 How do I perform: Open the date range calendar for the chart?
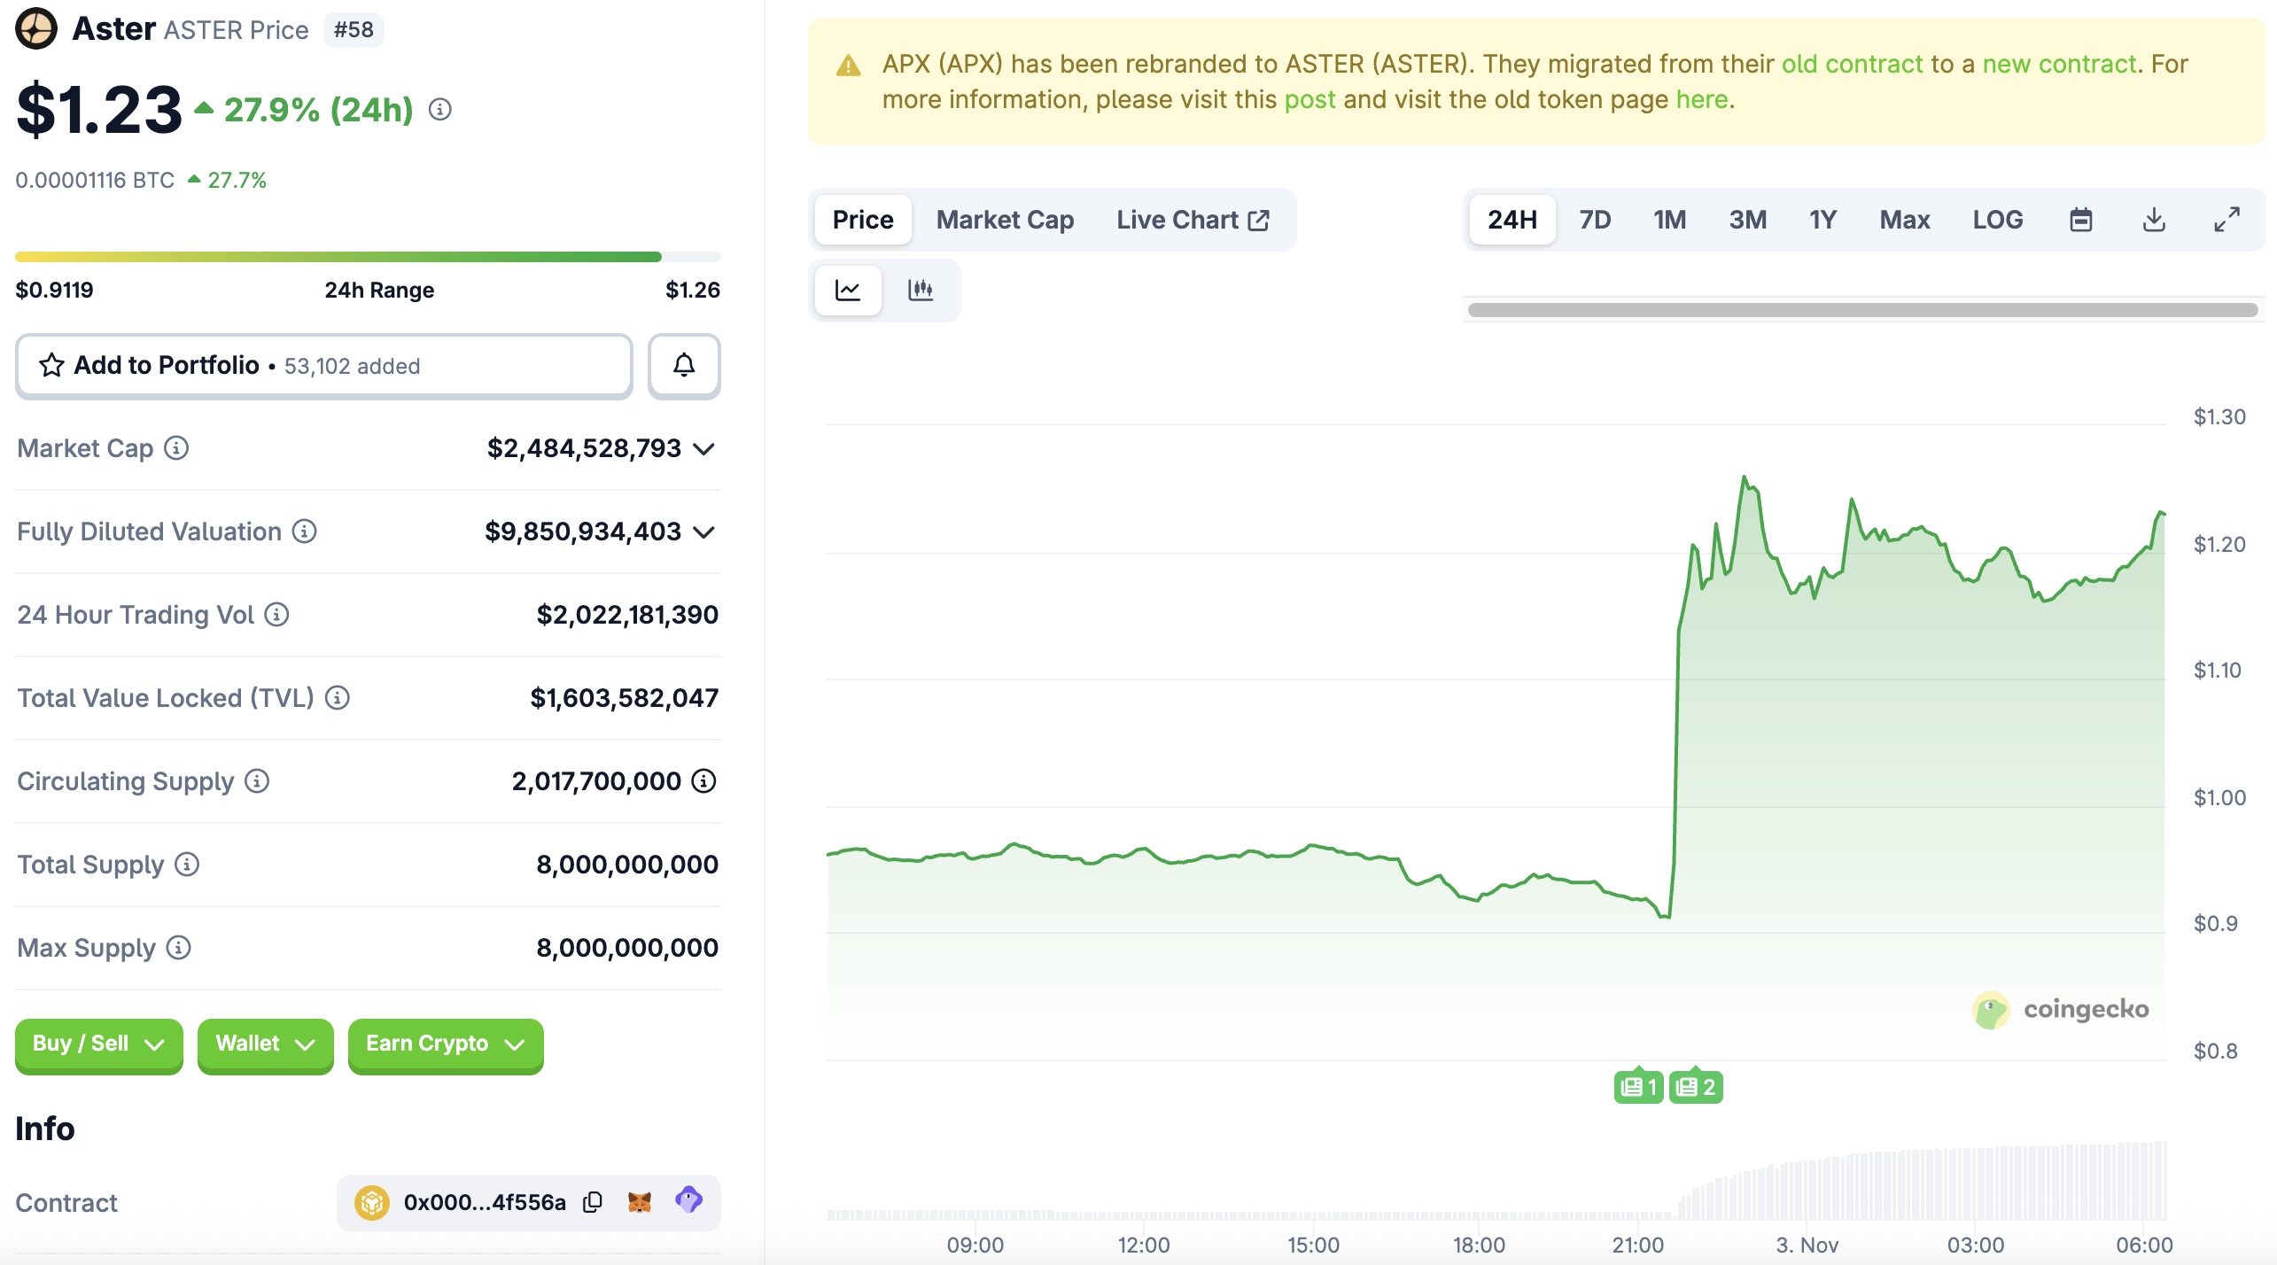2081,219
